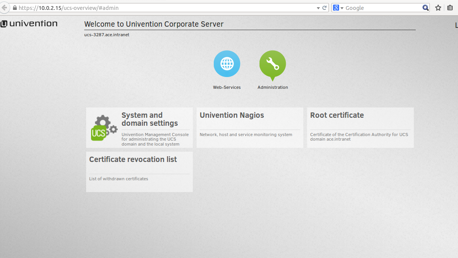The height and width of the screenshot is (258, 458).
Task: Switch to the Administration label tab
Action: 273,87
